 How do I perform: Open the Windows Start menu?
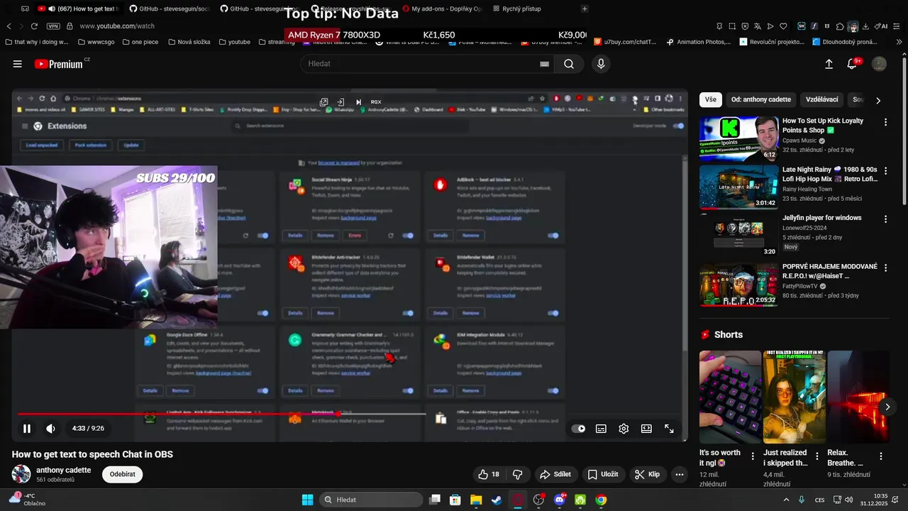[x=307, y=500]
